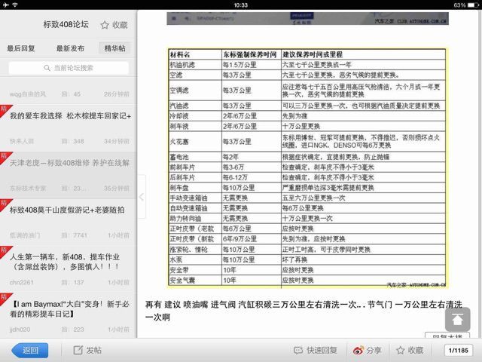Viewport: 482px width, 362px height.
Task: Tap the 快速回复 chat bubble icon
Action: click(298, 350)
